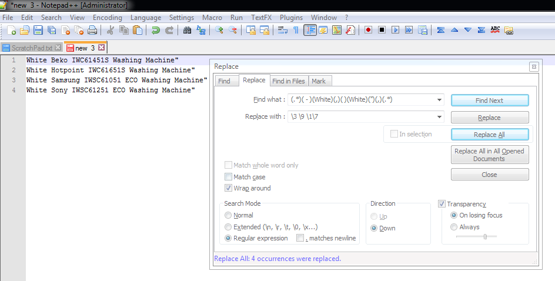Paste with the clipboard toolbar icon
555x281 pixels.
138,31
